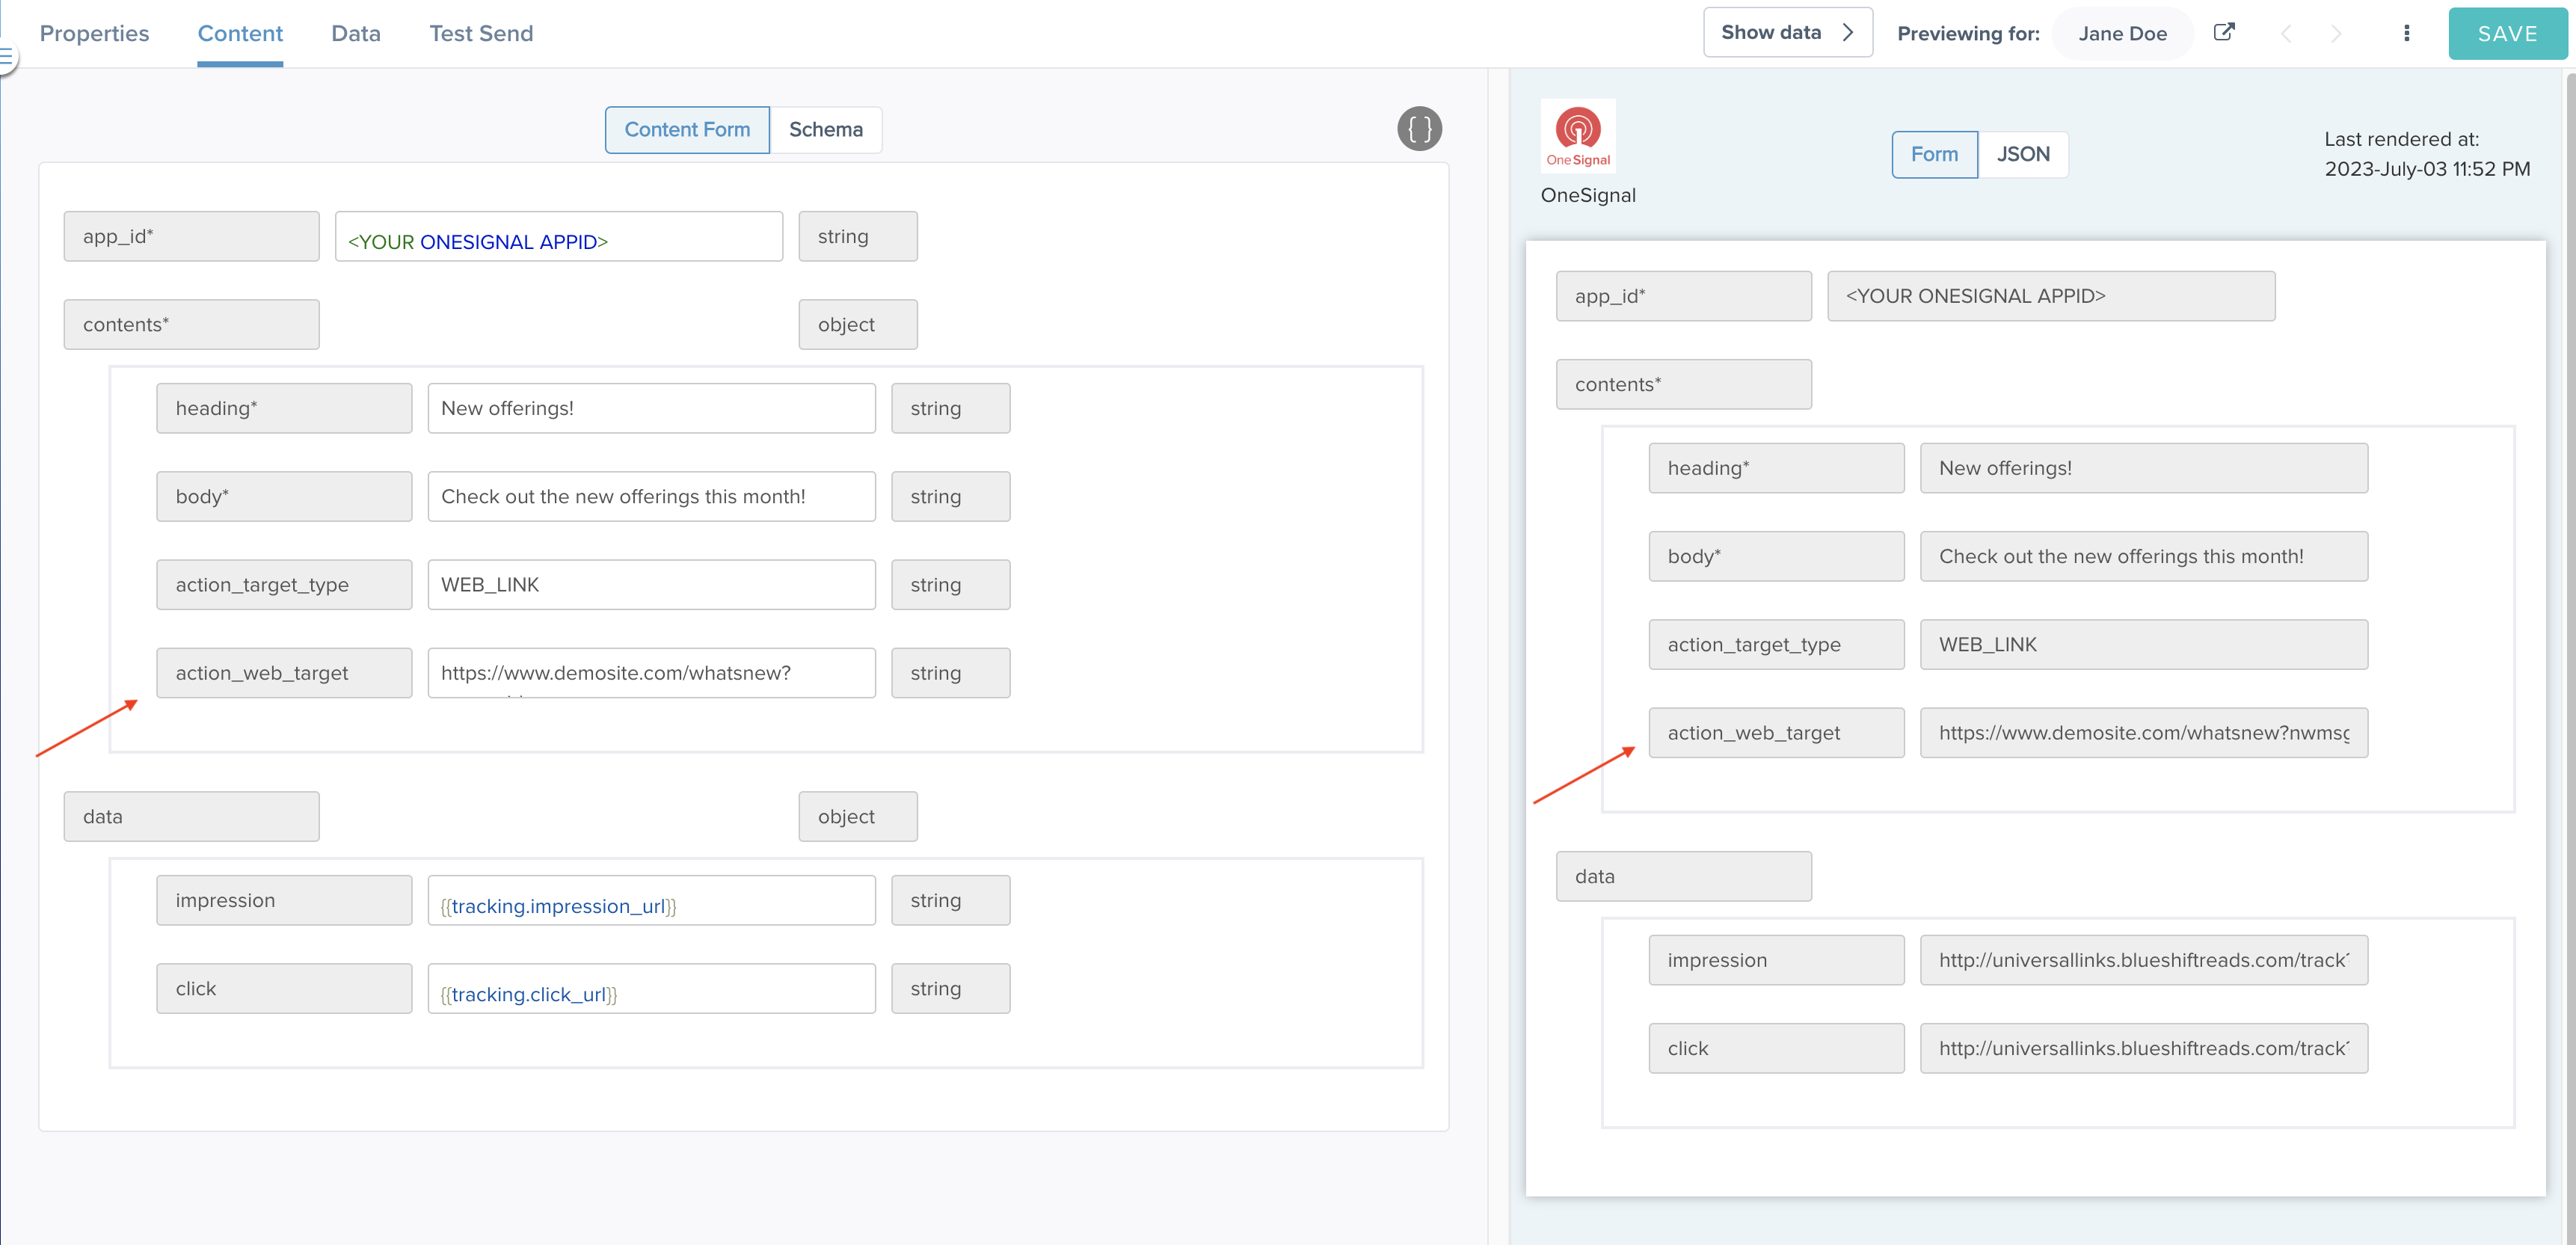This screenshot has height=1245, width=2576.
Task: Click the Data tab in the top navigation
Action: 355,33
